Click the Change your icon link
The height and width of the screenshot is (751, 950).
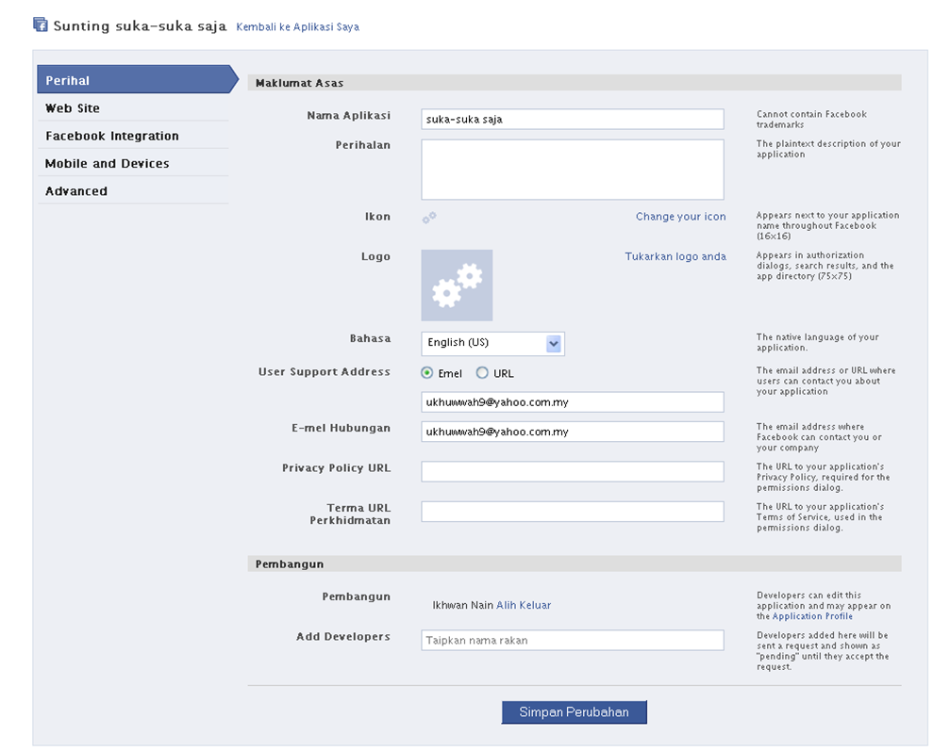(x=680, y=217)
